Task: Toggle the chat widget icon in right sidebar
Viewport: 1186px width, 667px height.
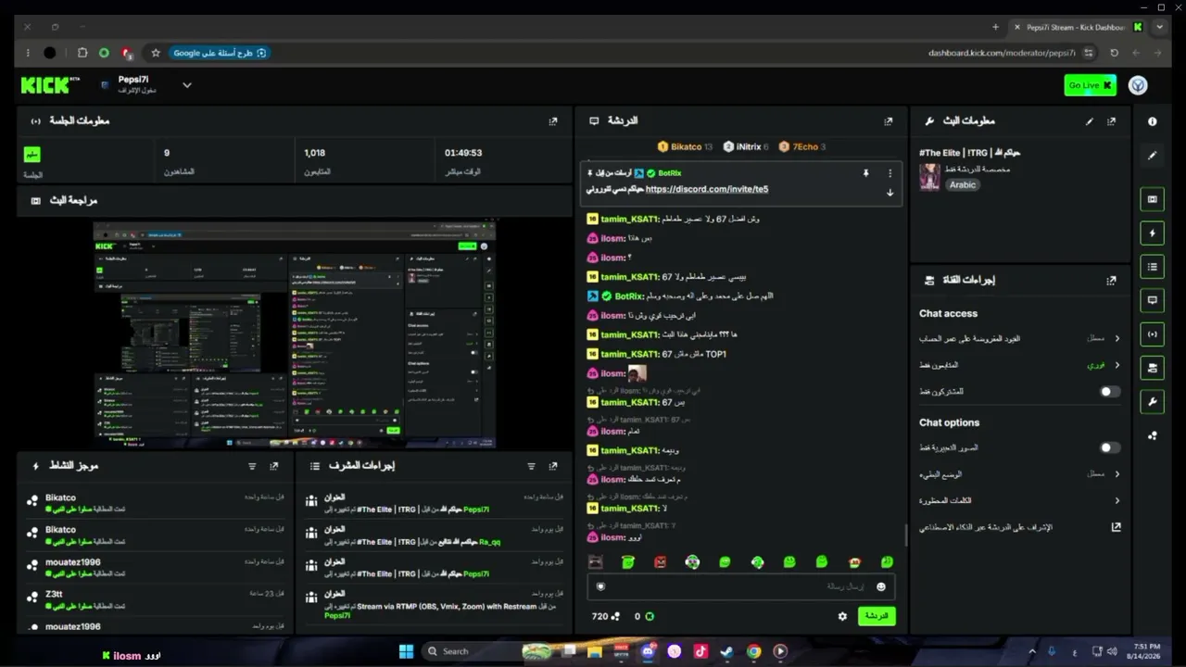Action: click(1152, 300)
